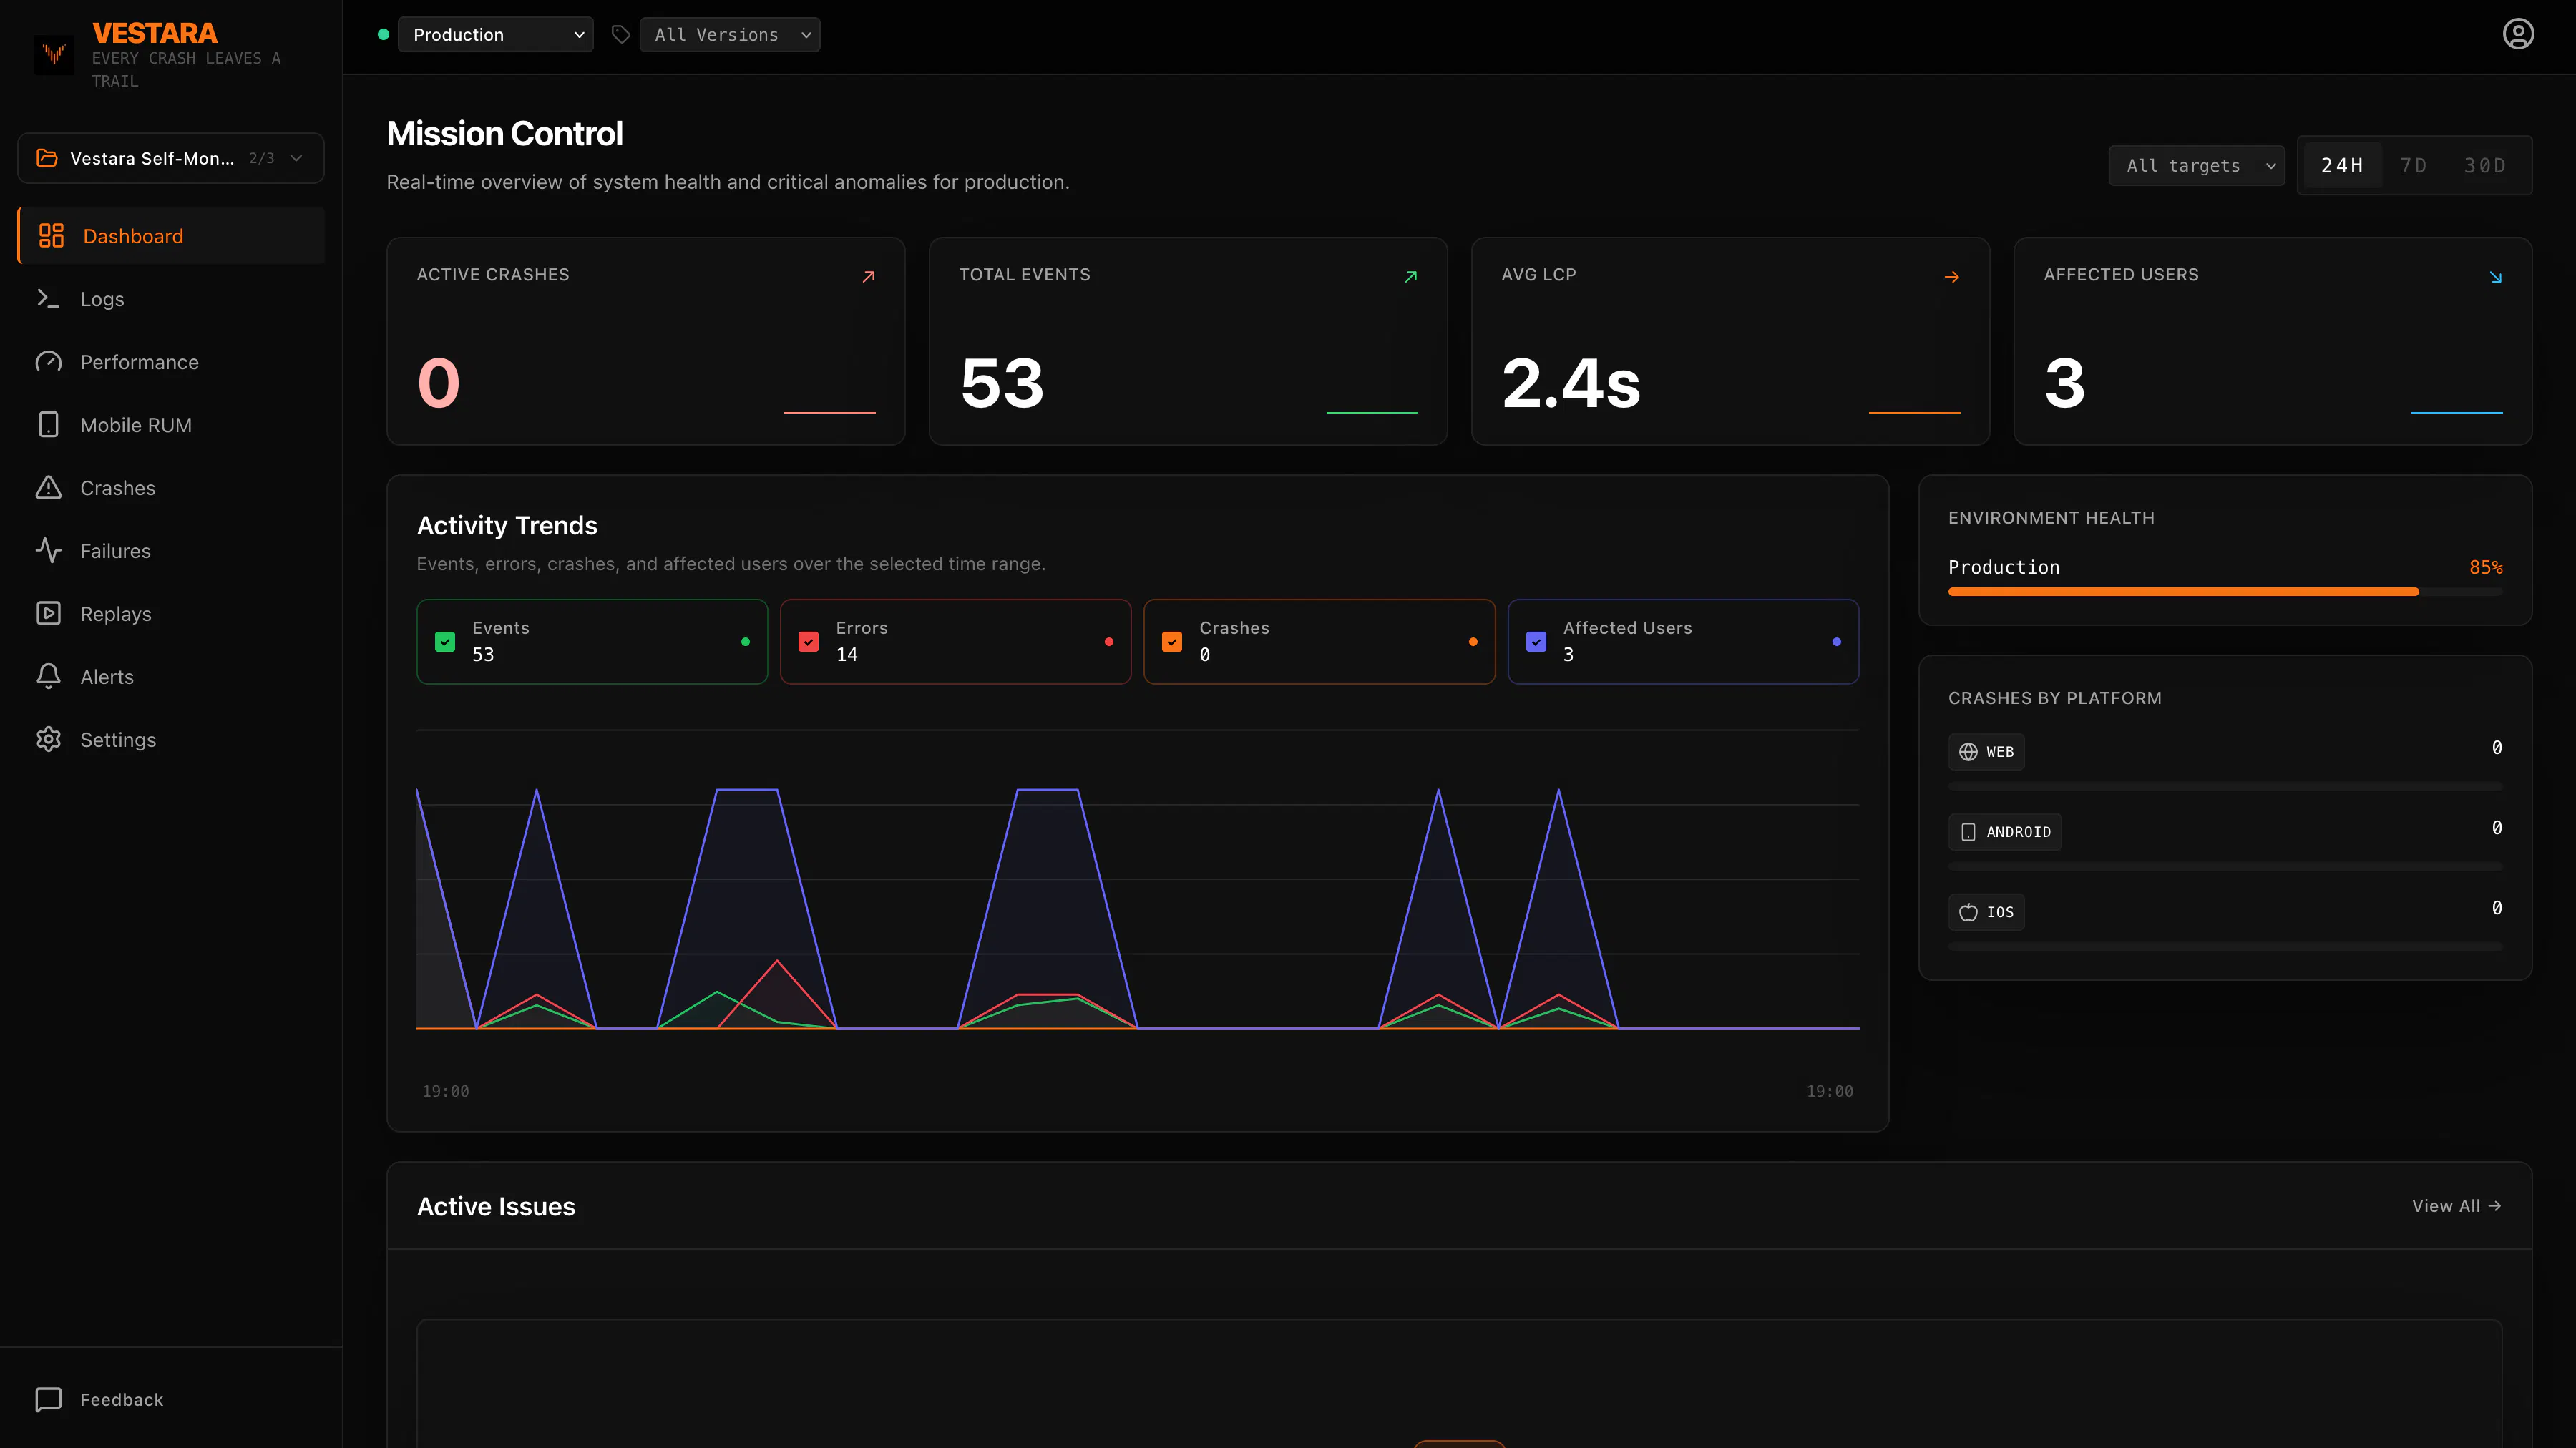Screen dimensions: 2576x1448
Task: Click the WEB globe platform icon
Action: (x=1968, y=752)
